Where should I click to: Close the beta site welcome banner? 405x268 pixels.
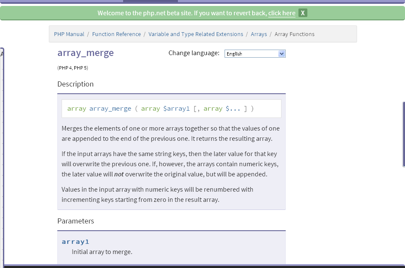303,13
